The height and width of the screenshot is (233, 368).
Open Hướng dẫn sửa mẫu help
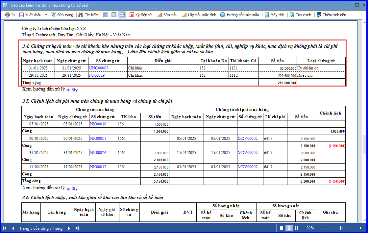click(x=240, y=15)
